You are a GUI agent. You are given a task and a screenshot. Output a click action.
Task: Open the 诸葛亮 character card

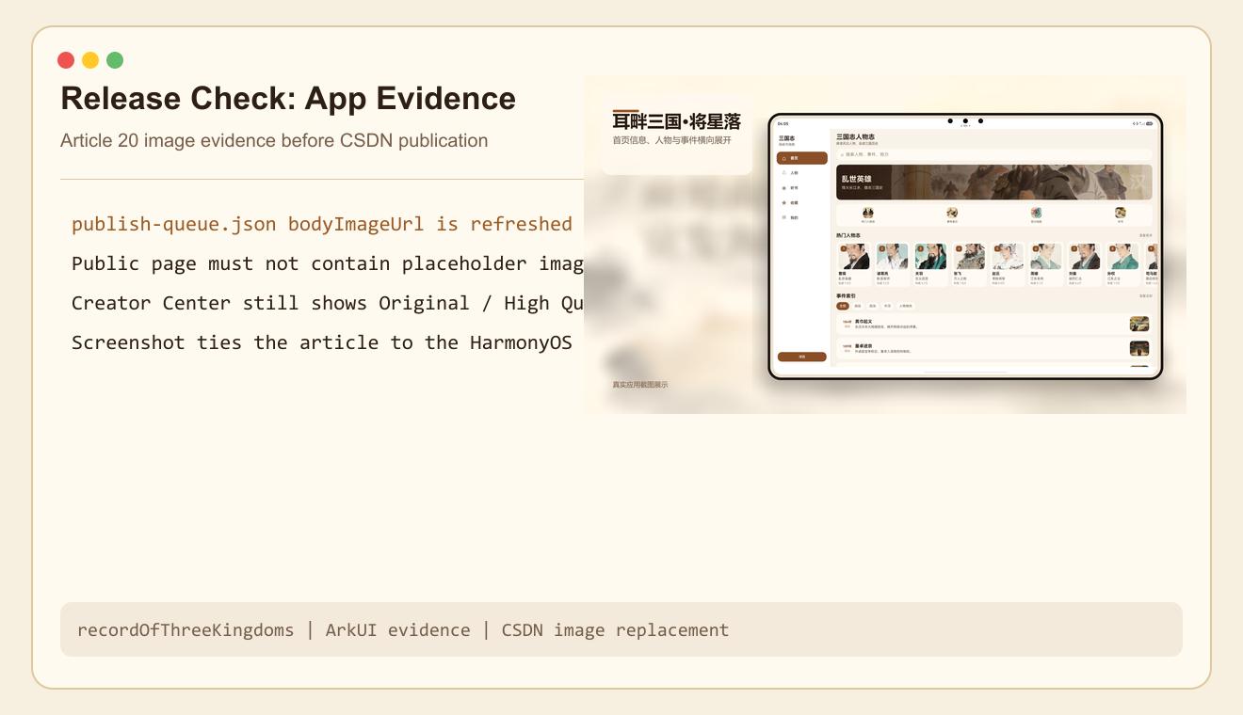pyautogui.click(x=893, y=264)
